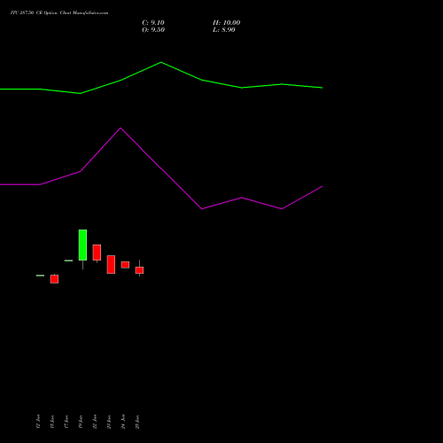Click the 23 Jun date label
Viewport: 443px width, 443px height.
click(x=109, y=422)
